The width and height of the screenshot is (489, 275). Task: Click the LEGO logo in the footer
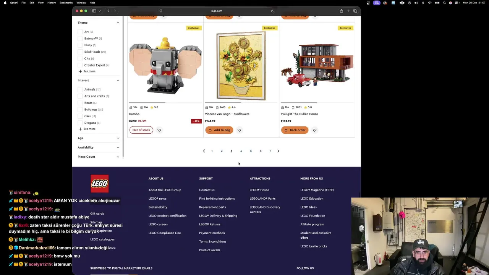click(x=99, y=184)
